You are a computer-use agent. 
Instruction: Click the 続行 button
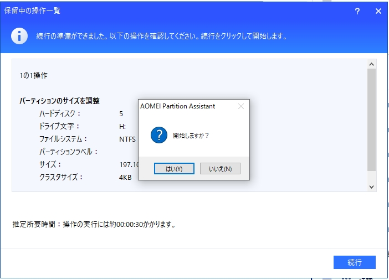click(355, 262)
